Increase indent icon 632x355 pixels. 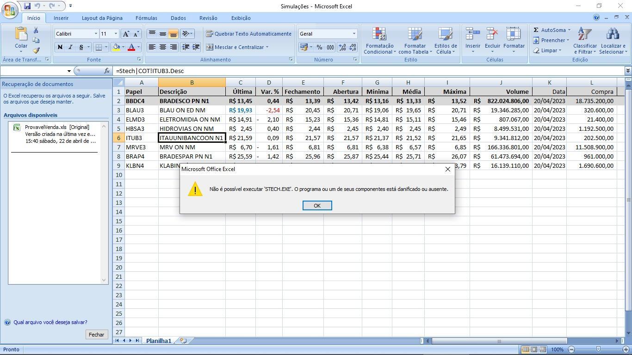pos(196,47)
